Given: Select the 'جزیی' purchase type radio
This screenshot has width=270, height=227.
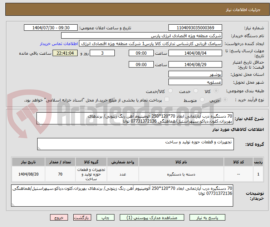Looking at the screenshot, I should (x=225, y=100).
